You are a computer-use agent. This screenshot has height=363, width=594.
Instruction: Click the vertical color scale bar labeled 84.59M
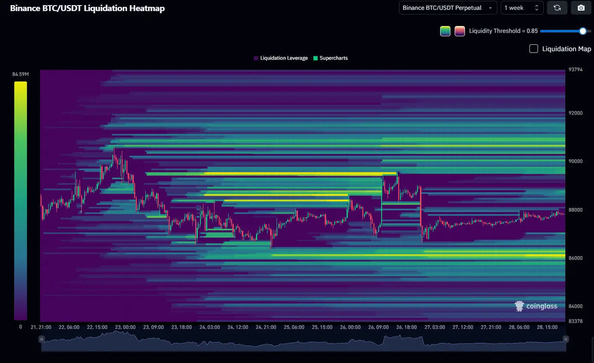21,200
